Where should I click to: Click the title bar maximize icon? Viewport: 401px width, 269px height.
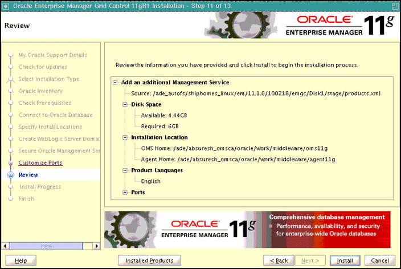395,6
